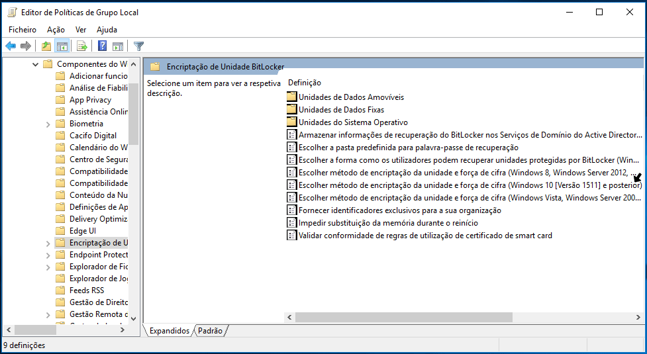Click folder icon of Unidades do Sistema Operativo

[292, 122]
